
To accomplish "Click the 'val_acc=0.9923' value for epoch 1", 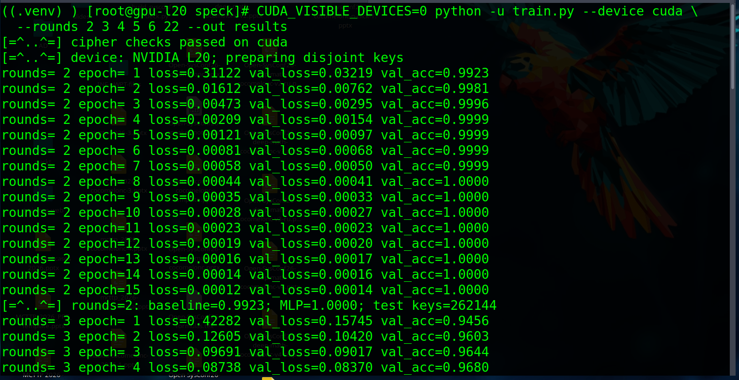I will click(x=435, y=73).
